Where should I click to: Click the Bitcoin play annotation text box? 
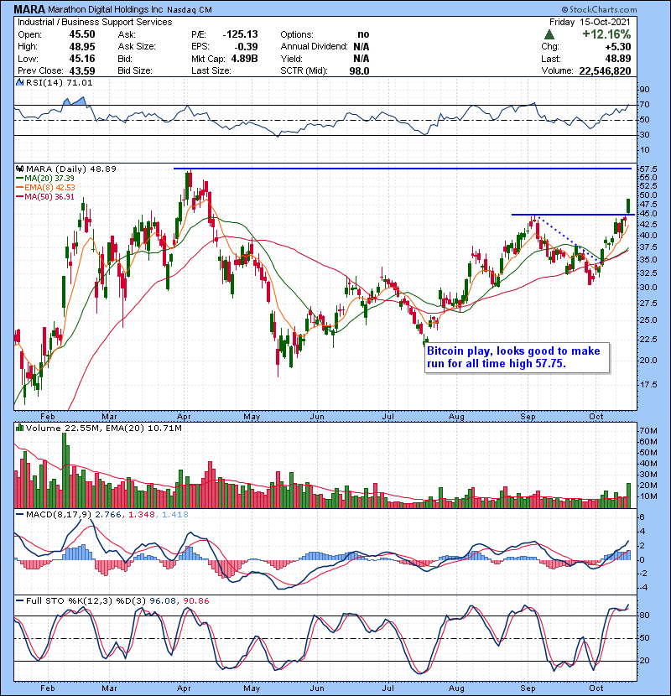coord(517,357)
